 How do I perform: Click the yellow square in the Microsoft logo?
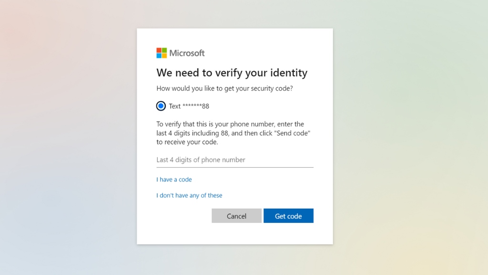[164, 55]
